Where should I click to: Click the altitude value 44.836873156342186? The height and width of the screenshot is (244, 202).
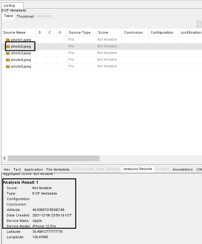[x=48, y=210]
